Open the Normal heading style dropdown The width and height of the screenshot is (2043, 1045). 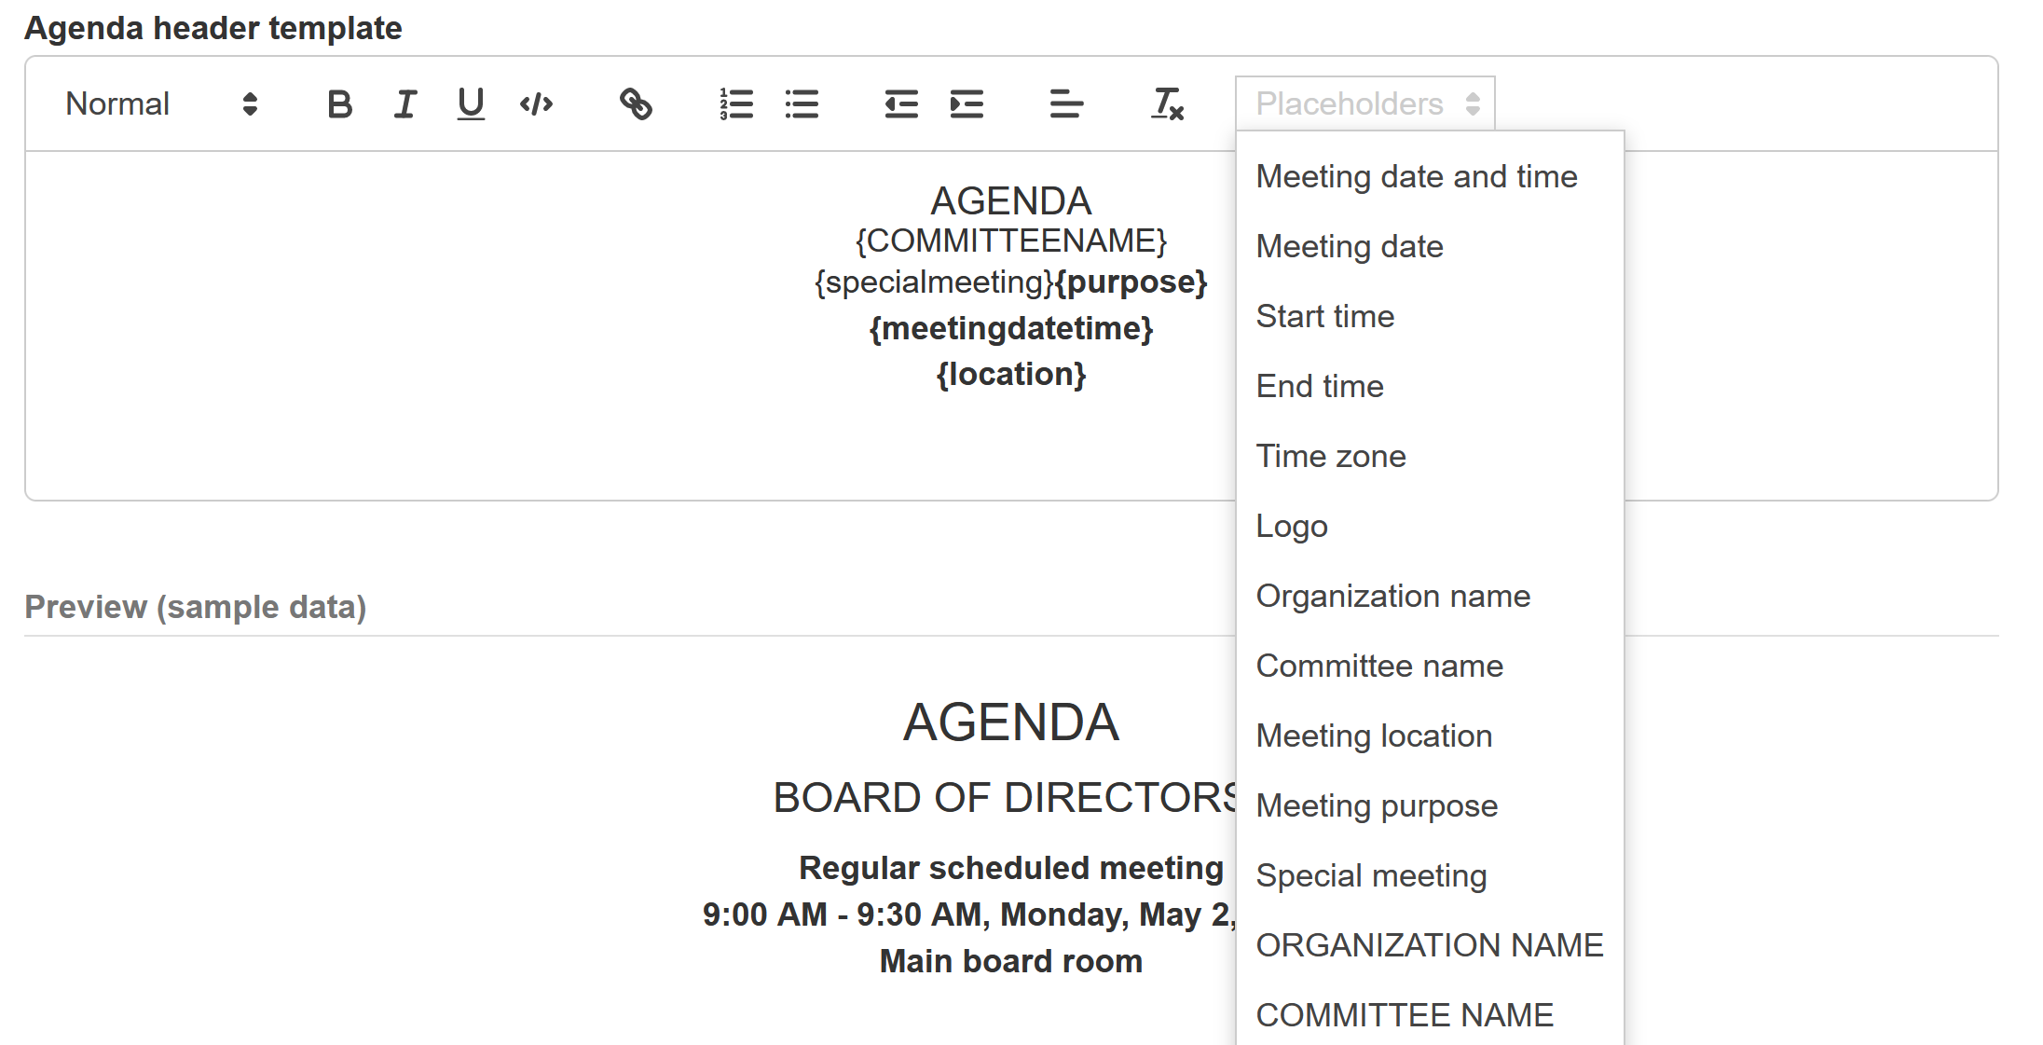pos(160,104)
